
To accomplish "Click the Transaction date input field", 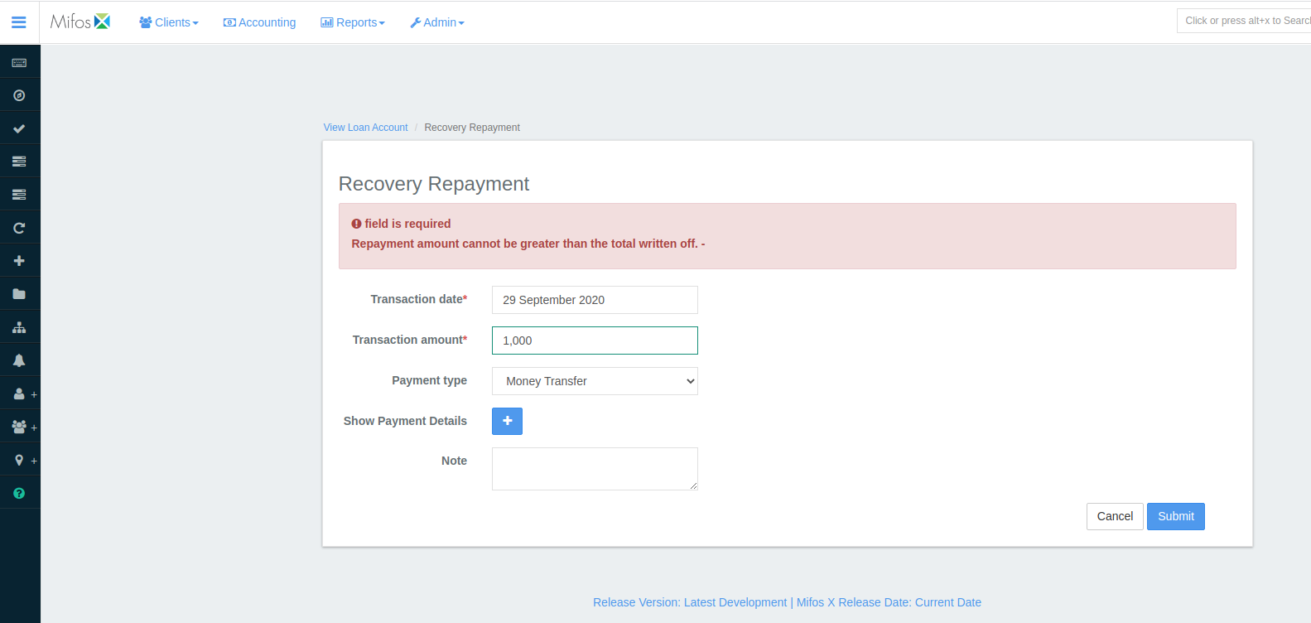I will (x=595, y=300).
